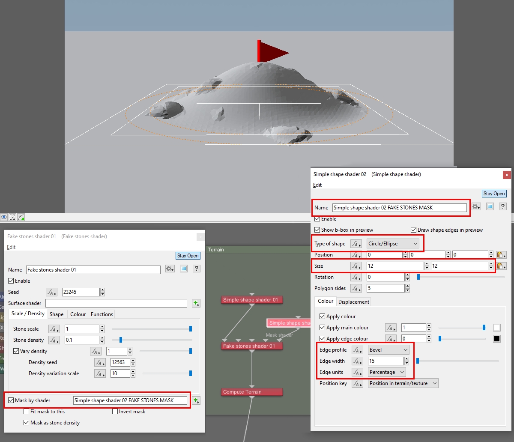
Task: Click animation button next to Size
Action: 356,266
